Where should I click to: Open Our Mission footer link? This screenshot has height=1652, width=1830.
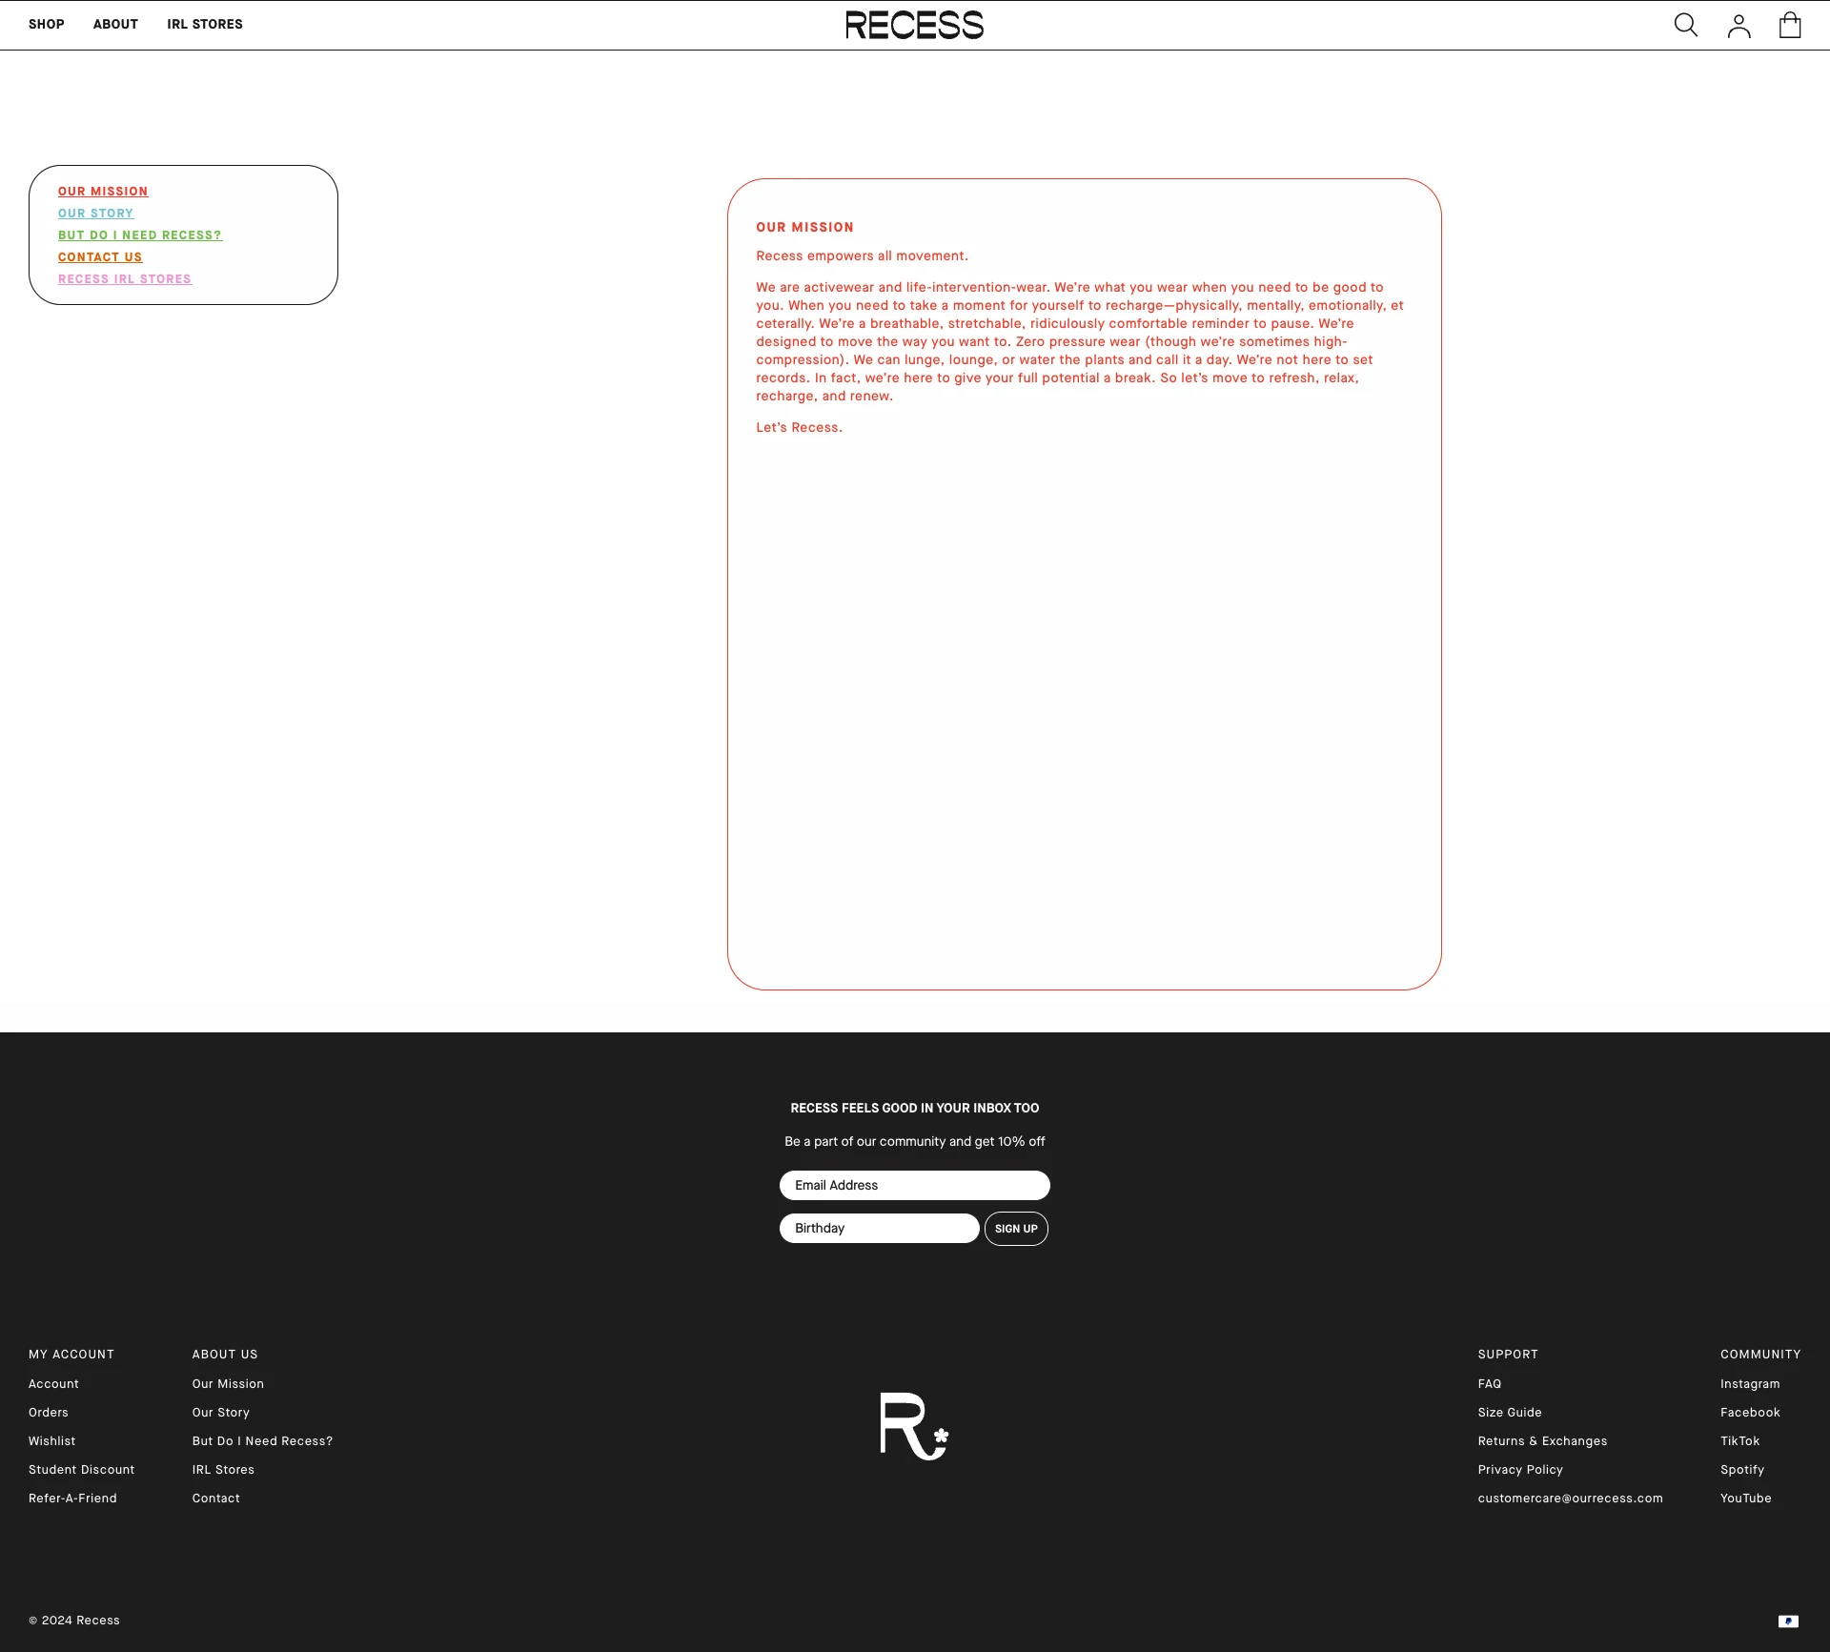tap(228, 1384)
